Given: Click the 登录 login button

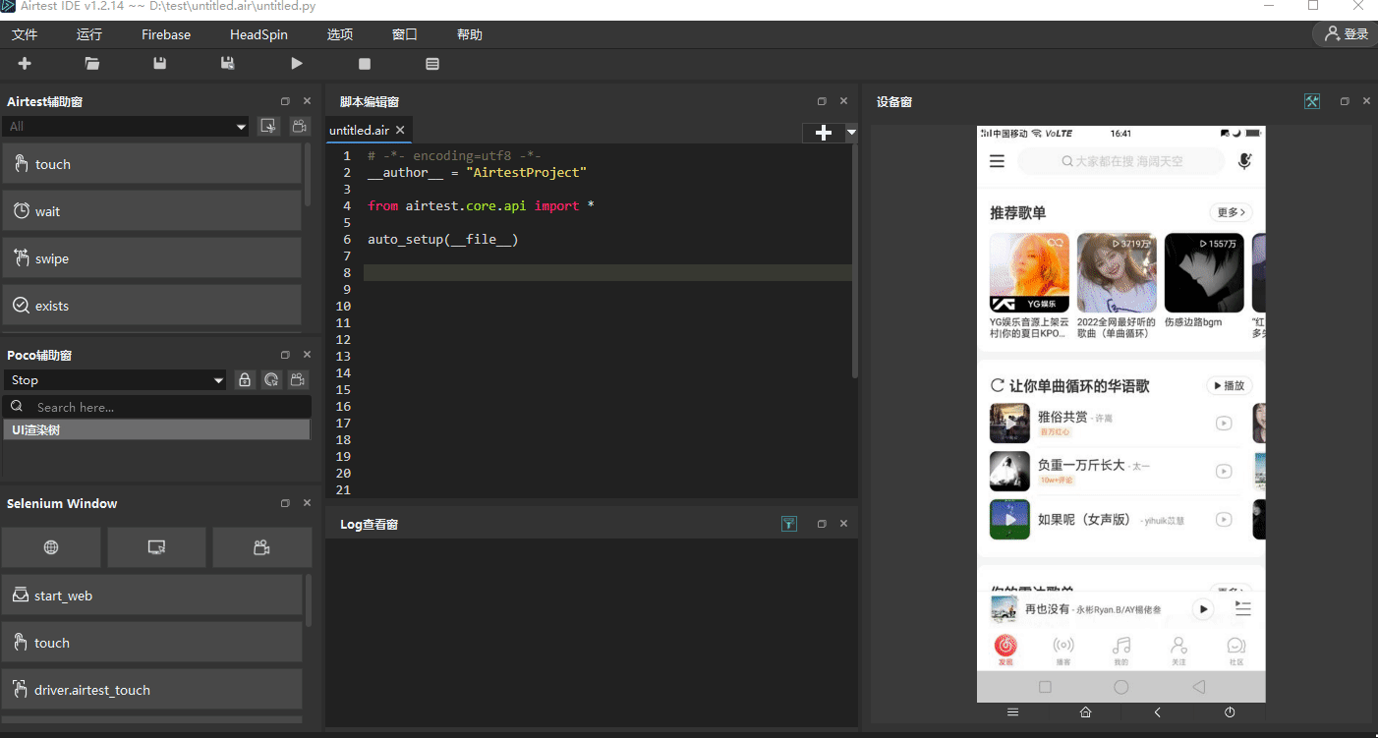Looking at the screenshot, I should coord(1345,34).
